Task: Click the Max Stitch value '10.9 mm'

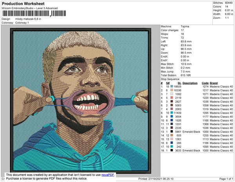Action: 186,64
